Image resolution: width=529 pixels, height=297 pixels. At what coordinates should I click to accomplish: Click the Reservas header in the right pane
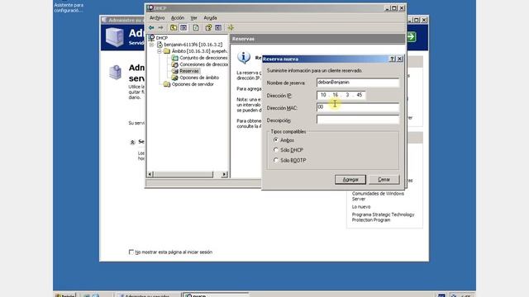coord(317,39)
